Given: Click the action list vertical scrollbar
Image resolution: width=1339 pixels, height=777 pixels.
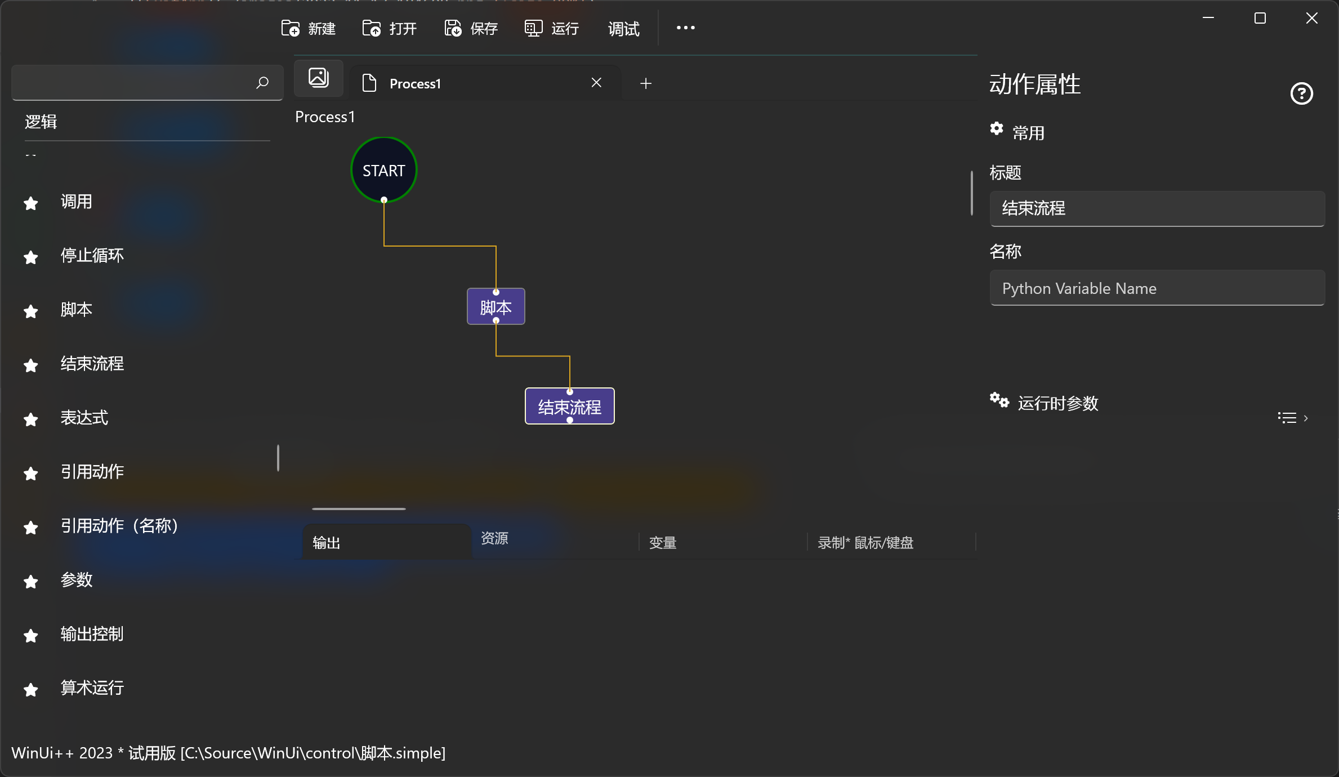Looking at the screenshot, I should [278, 458].
